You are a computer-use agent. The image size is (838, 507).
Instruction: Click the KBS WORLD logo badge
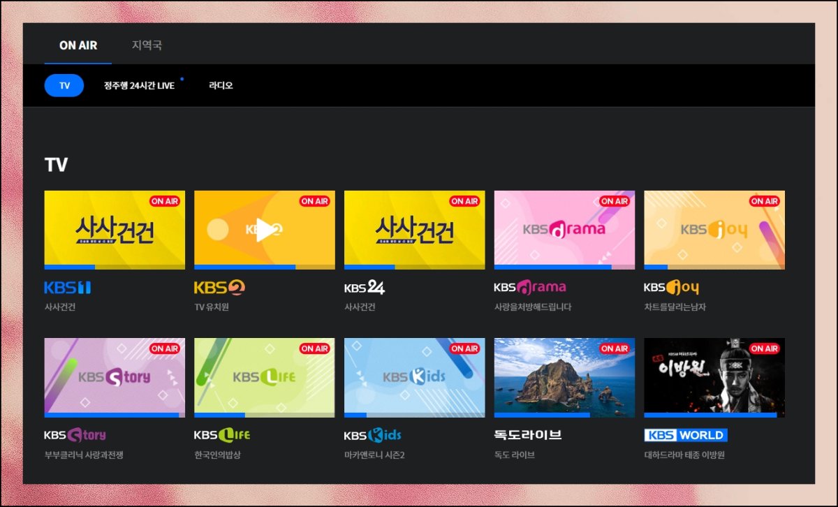click(686, 435)
